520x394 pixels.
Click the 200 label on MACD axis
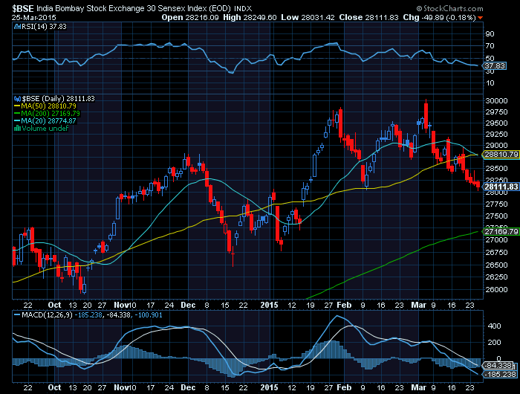(x=494, y=342)
